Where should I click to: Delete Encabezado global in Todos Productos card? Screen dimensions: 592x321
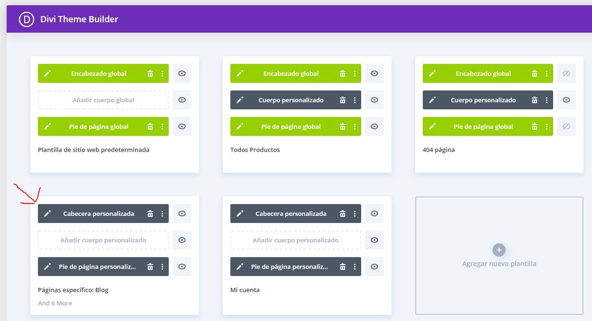(x=343, y=73)
